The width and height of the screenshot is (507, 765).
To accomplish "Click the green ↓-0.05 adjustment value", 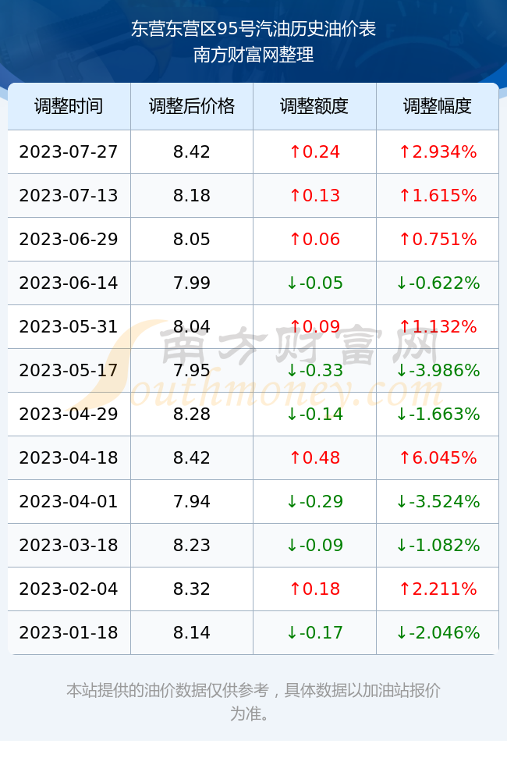I will [314, 283].
